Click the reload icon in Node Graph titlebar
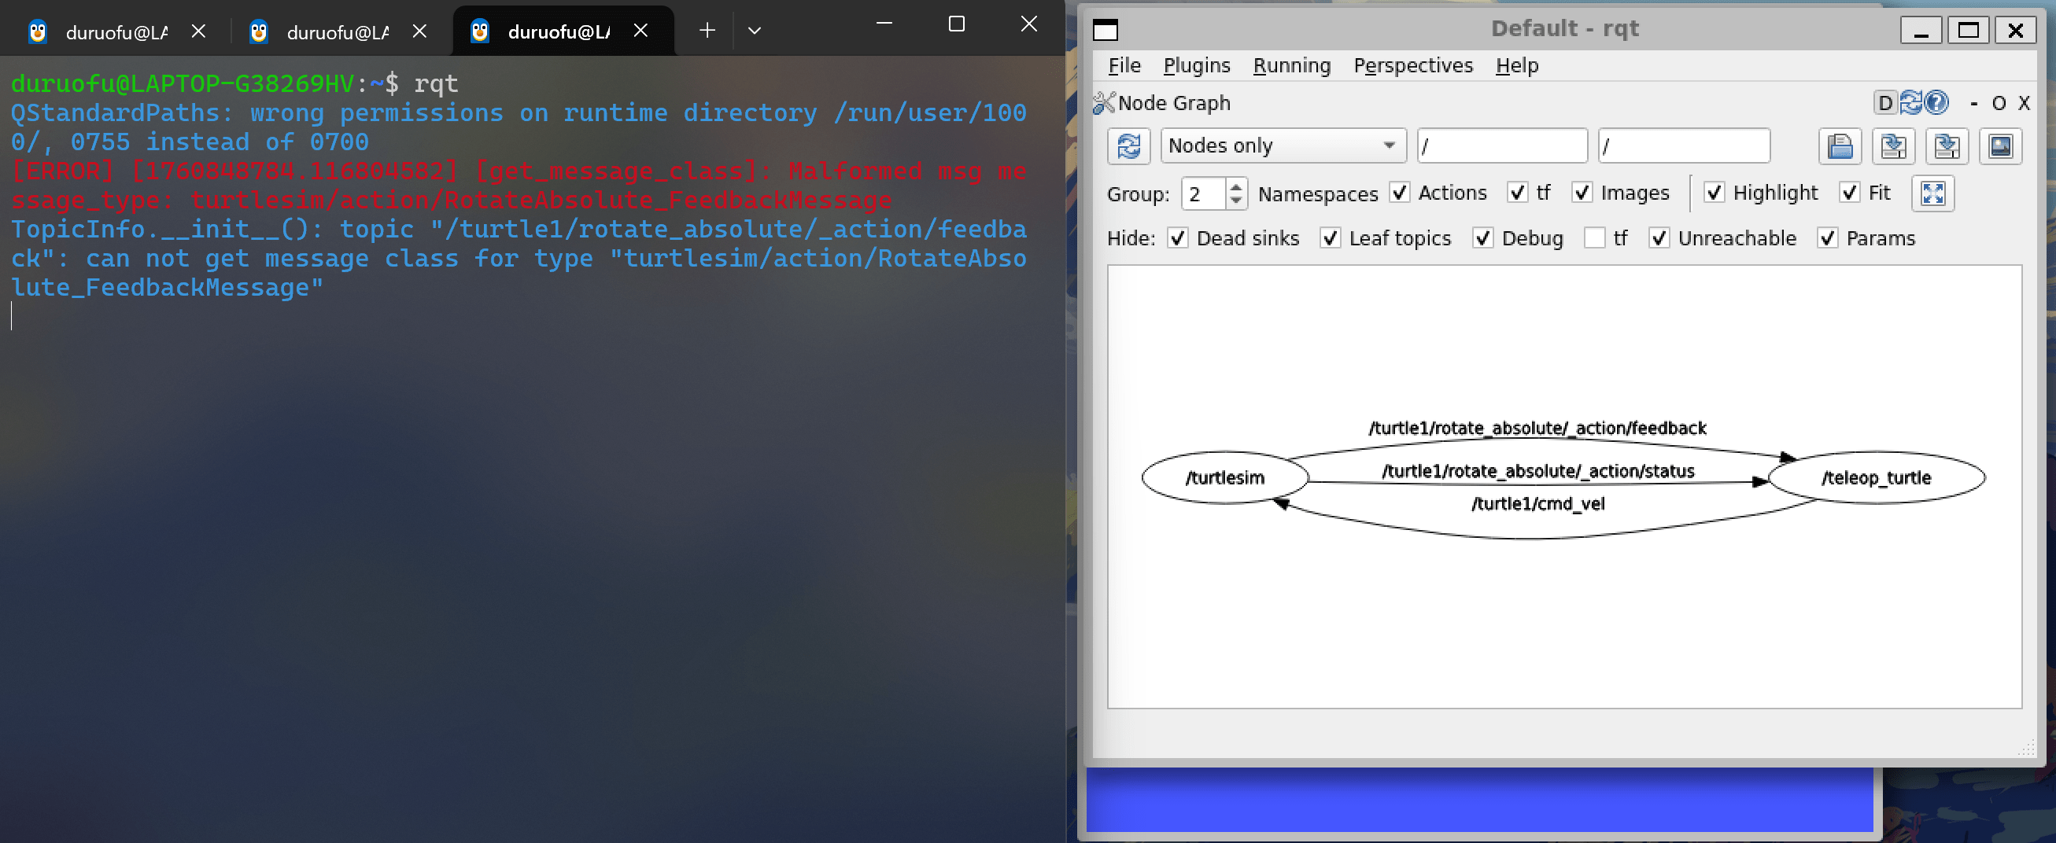The width and height of the screenshot is (2056, 843). [1910, 103]
